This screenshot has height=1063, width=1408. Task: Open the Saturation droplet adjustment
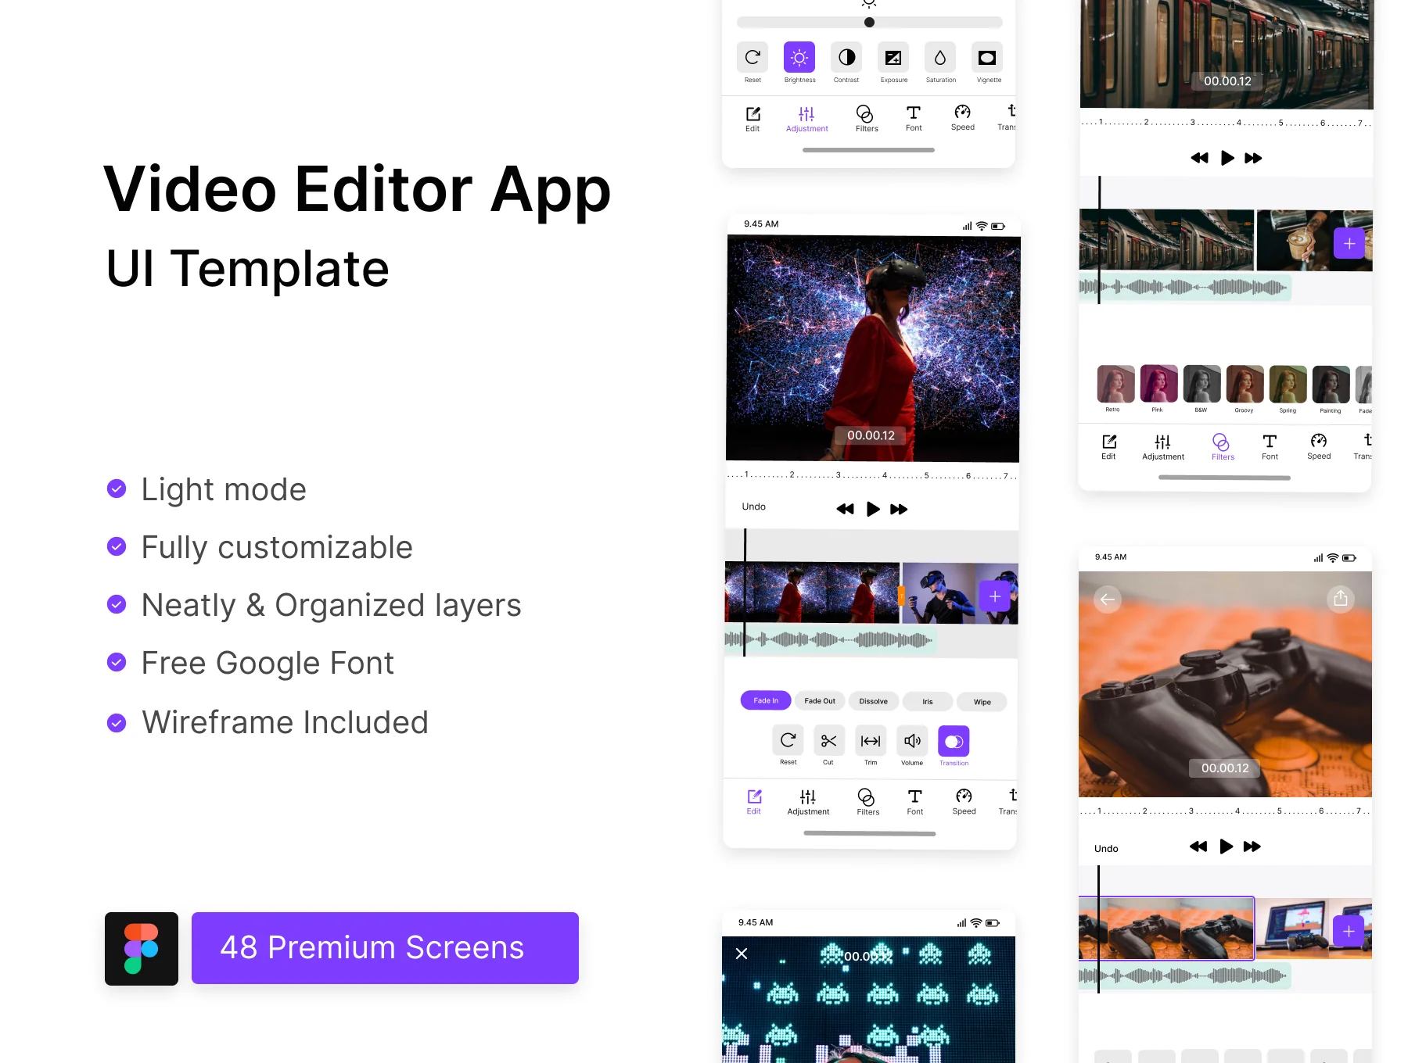click(x=940, y=57)
